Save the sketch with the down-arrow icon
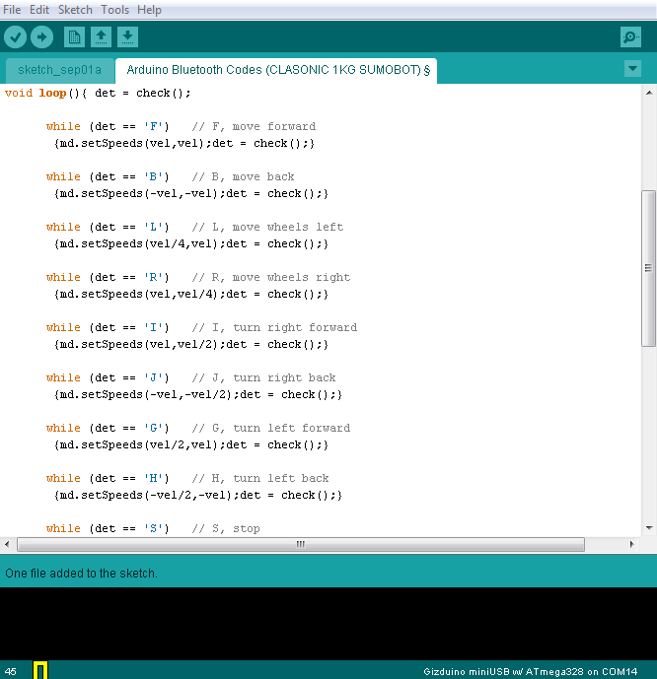This screenshot has width=657, height=679. 127,36
